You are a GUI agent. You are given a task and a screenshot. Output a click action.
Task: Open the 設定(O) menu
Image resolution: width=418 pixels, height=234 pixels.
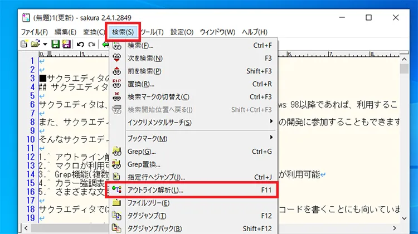coord(182,32)
